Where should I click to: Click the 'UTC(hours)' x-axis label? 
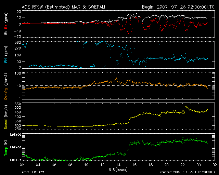point(118,170)
